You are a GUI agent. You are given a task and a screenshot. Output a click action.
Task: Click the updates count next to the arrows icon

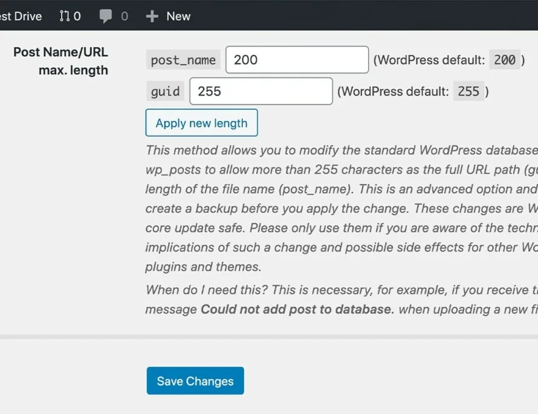coord(77,16)
